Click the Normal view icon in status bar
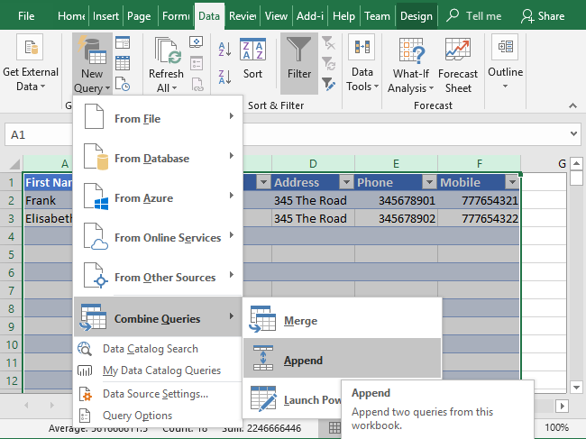Image resolution: width=586 pixels, height=439 pixels. pos(334,428)
